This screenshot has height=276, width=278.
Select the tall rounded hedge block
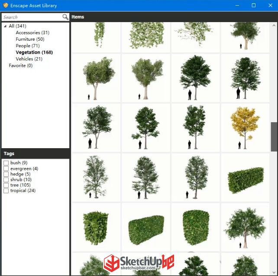[195, 227]
